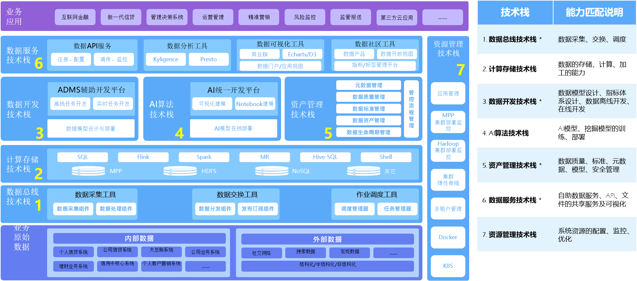Click the 发布订阅组件 box
This screenshot has width=637, height=281.
pyautogui.click(x=258, y=209)
